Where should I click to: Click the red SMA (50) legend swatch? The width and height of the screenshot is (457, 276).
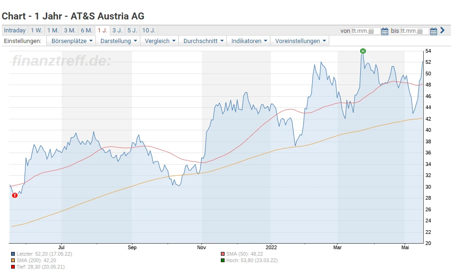coord(223,254)
